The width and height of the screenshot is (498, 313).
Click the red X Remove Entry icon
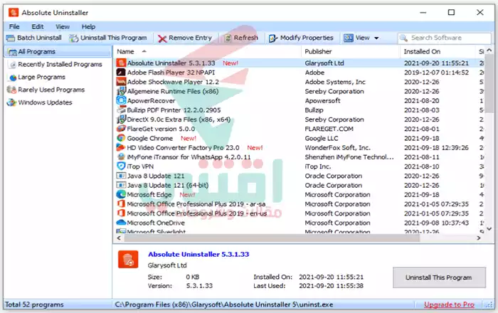click(x=162, y=38)
